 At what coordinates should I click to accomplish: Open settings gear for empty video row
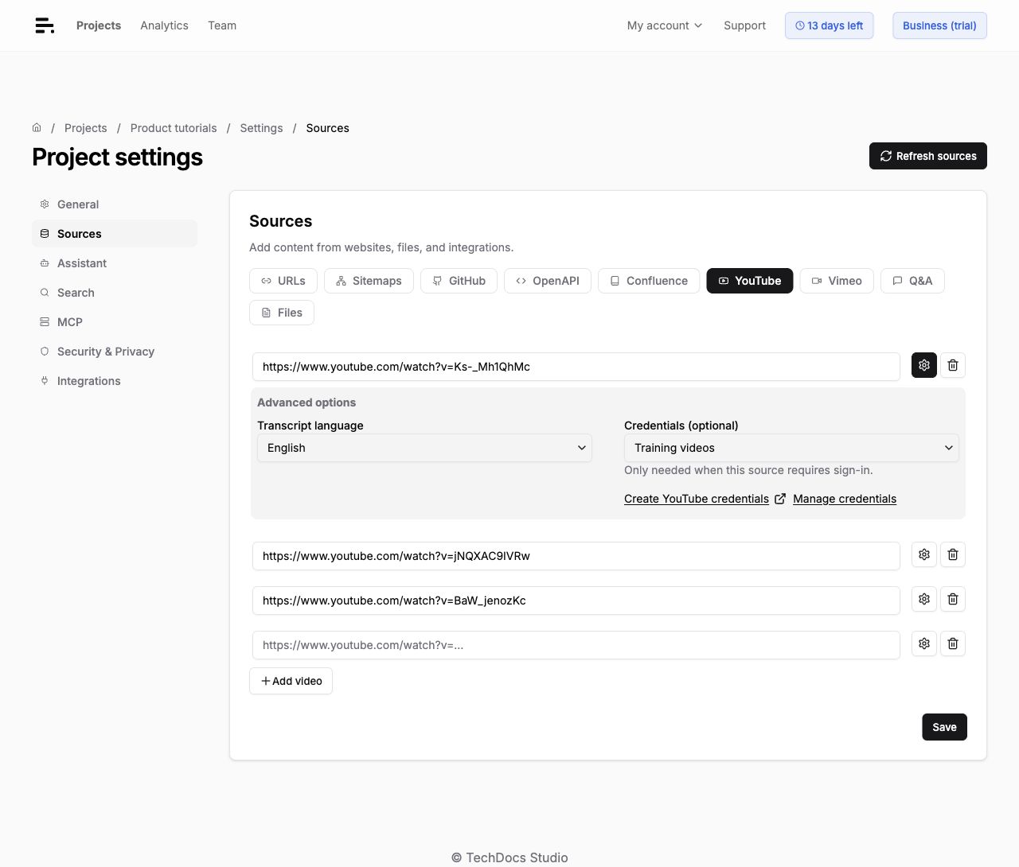tap(924, 643)
